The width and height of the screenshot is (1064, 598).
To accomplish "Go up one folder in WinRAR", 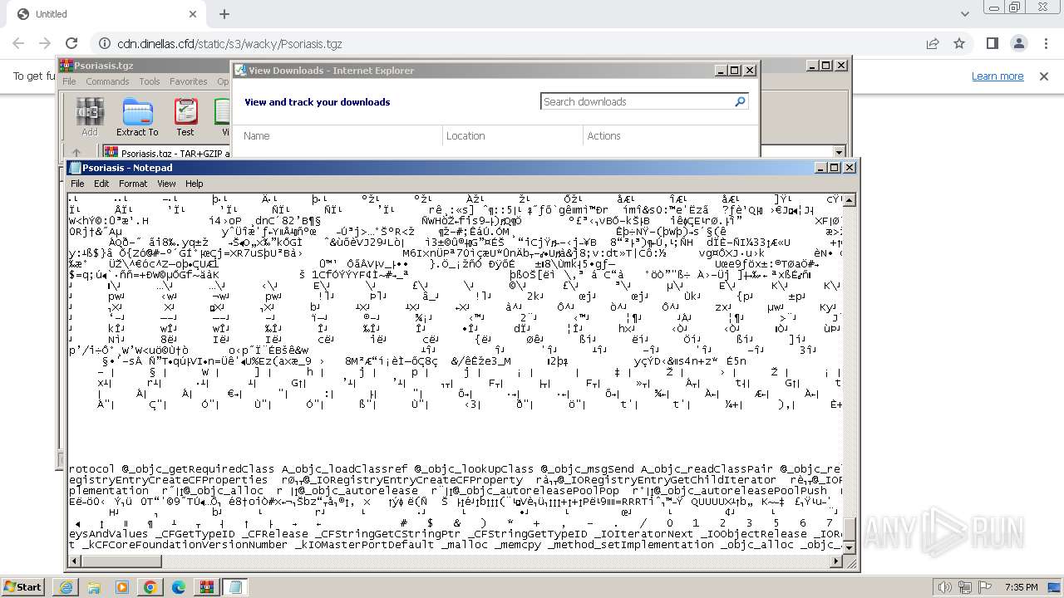I will tap(76, 153).
